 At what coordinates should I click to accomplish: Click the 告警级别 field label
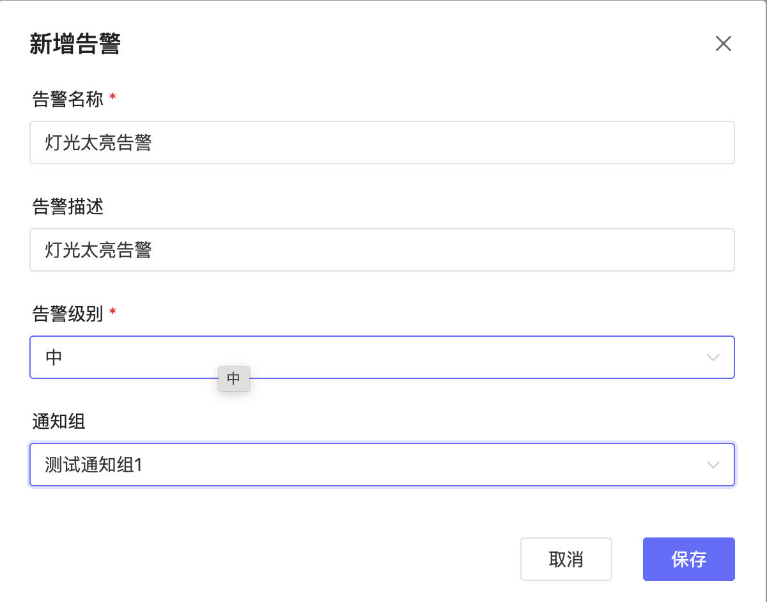coord(68,313)
